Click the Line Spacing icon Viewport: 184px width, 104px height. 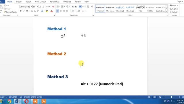pyautogui.click(x=73, y=11)
